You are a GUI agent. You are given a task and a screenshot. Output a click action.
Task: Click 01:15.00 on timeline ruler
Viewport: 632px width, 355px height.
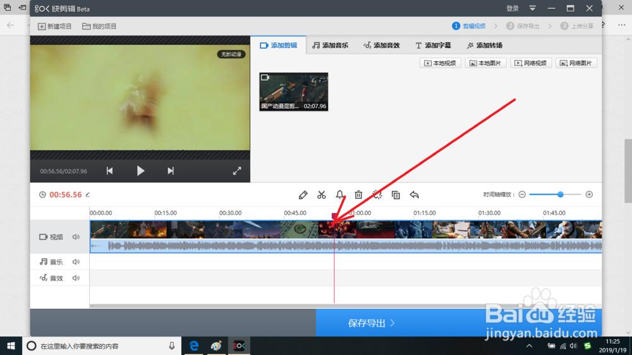[425, 213]
